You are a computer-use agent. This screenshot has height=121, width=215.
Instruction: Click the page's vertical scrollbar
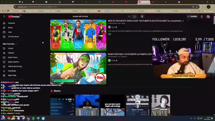[x=214, y=20]
